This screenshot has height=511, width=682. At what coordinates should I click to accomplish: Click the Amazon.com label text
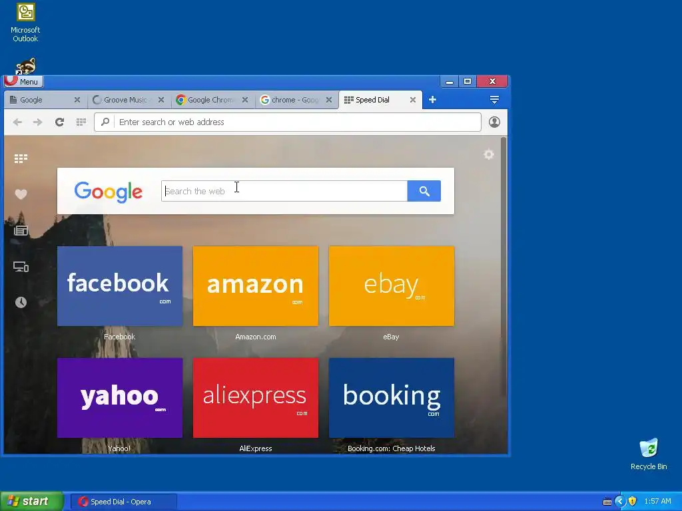(x=256, y=337)
